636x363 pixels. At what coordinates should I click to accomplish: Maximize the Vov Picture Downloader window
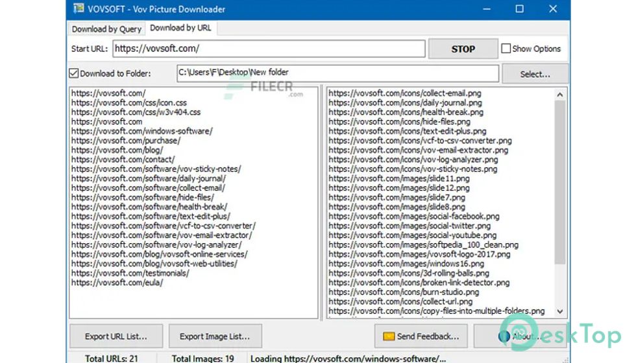(520, 9)
